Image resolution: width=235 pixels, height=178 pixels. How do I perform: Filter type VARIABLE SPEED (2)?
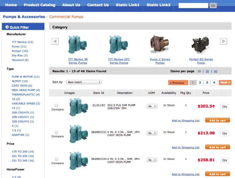pyautogui.click(x=26, y=104)
